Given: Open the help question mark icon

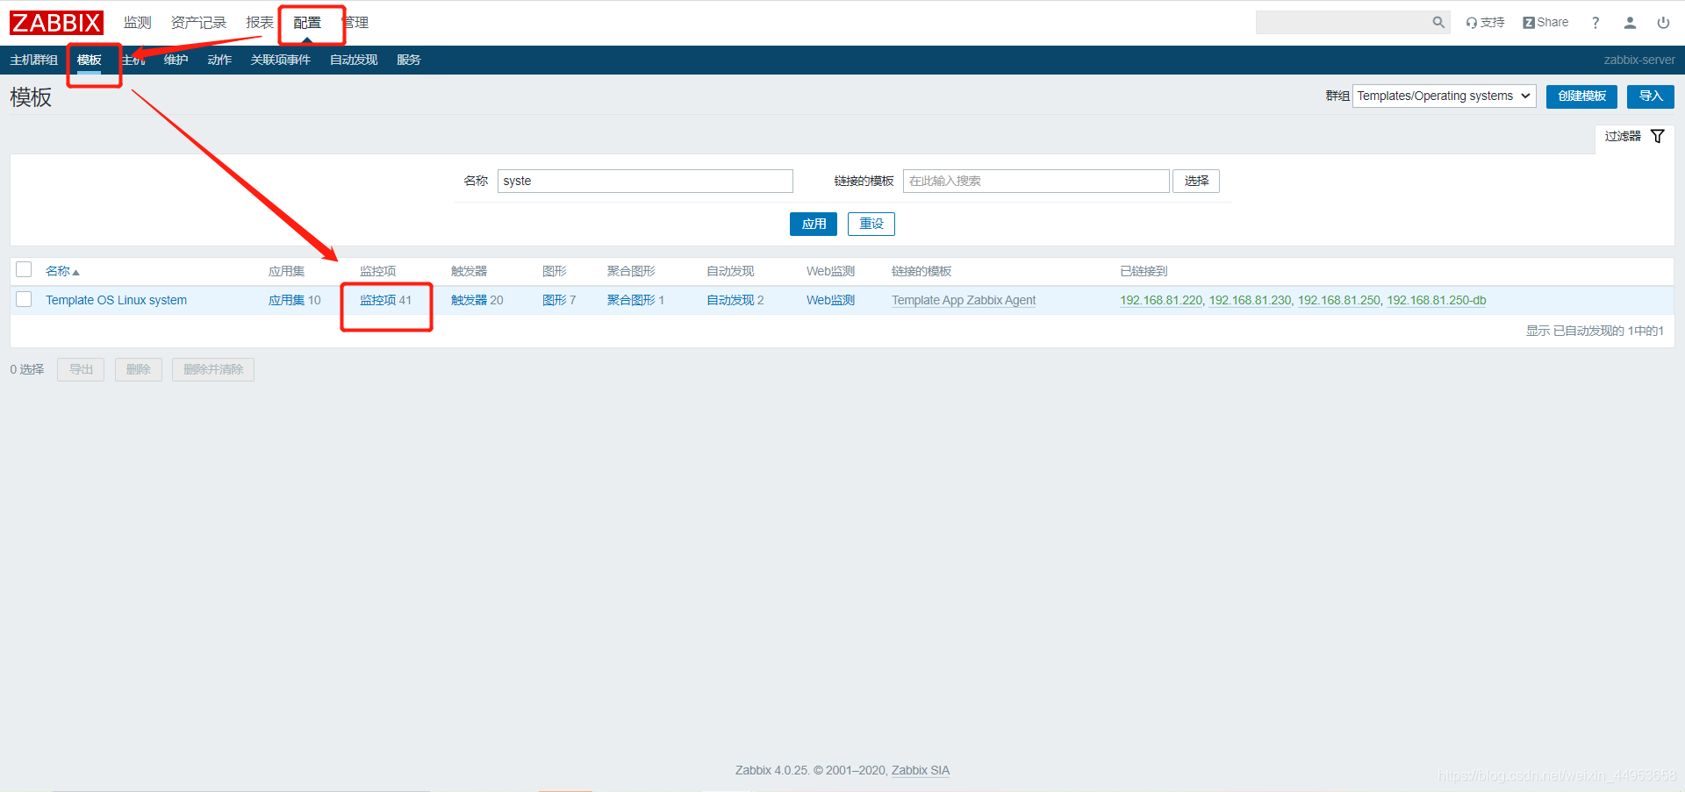Looking at the screenshot, I should (1595, 23).
